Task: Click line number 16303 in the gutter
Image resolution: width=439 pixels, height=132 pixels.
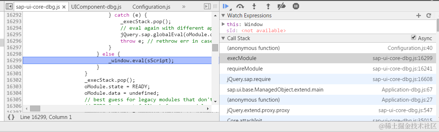Action: pyautogui.click(x=14, y=86)
